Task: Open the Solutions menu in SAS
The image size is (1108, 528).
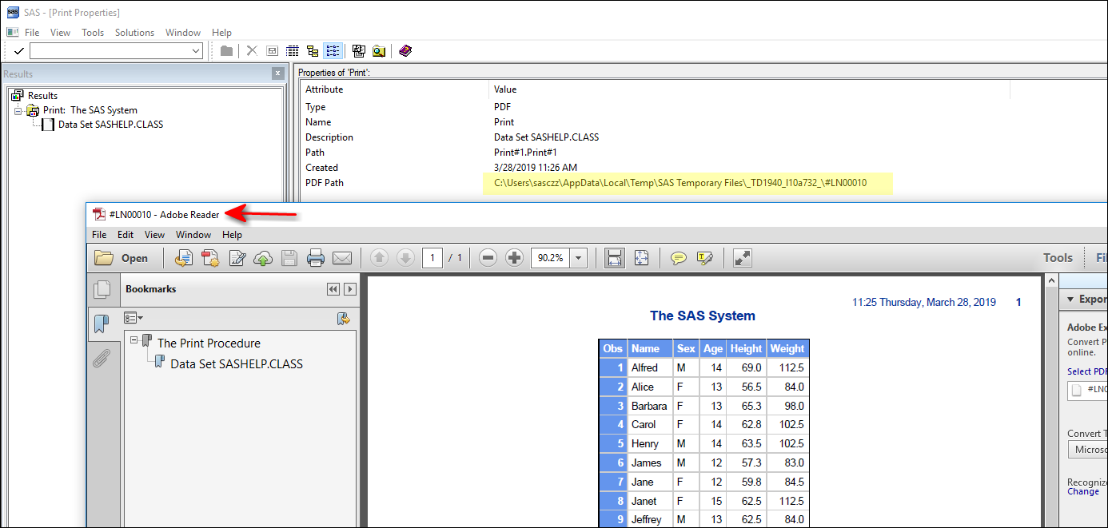Action: [134, 32]
